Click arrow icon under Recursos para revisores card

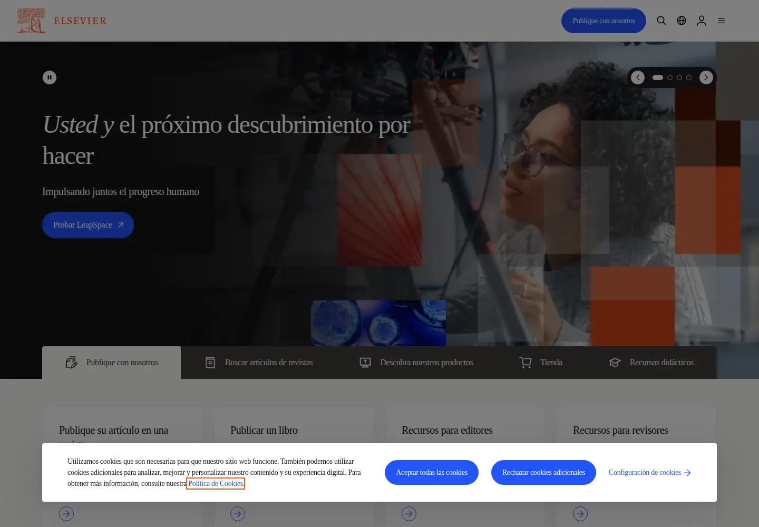580,514
